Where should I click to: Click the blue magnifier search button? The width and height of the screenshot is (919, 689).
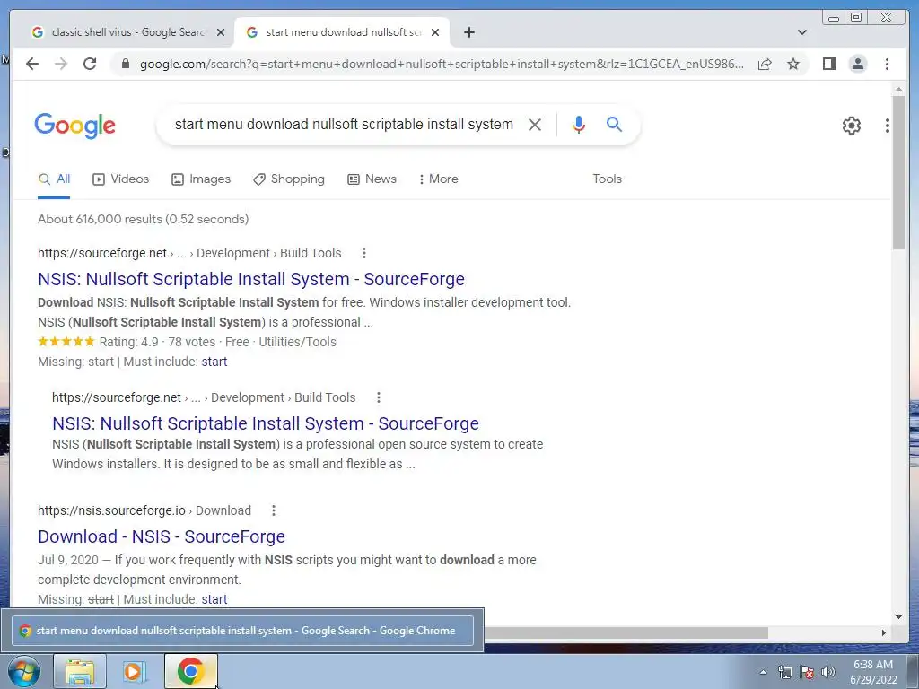pyautogui.click(x=614, y=124)
